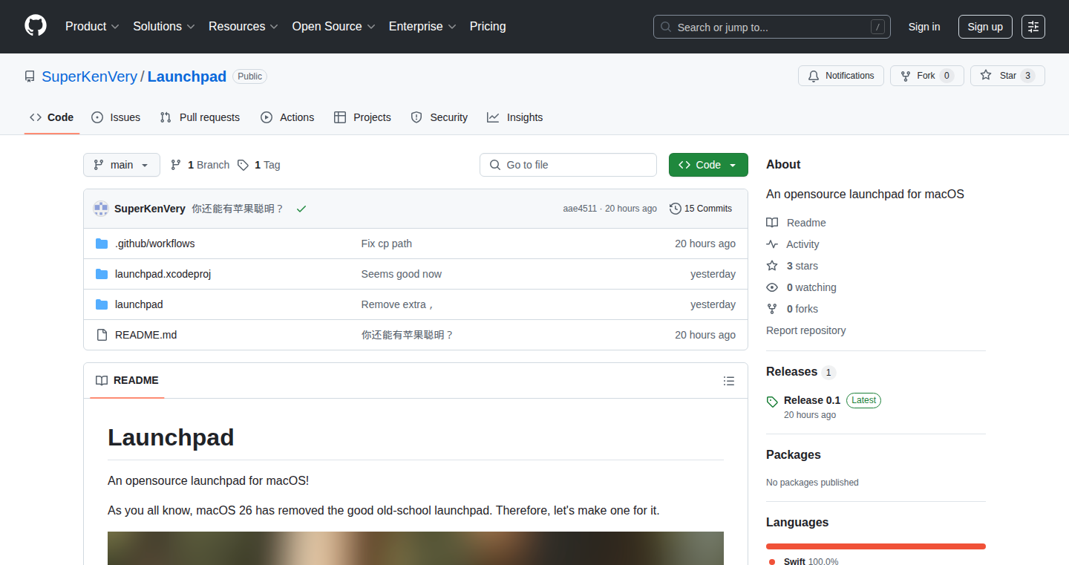1069x565 pixels.
Task: Click the notifications bell icon
Action: click(x=814, y=76)
